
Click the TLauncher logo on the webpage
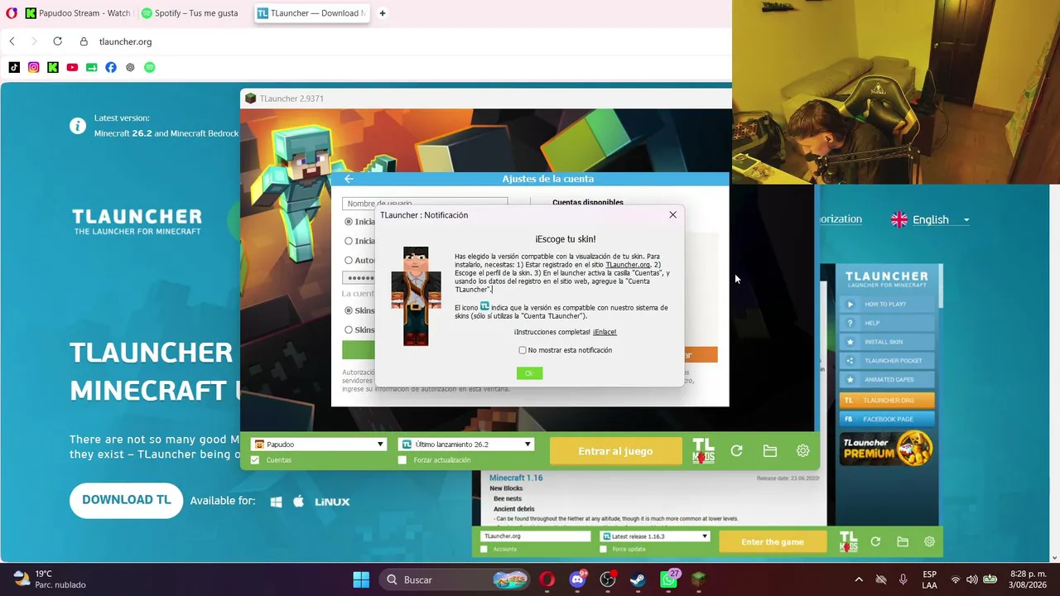(137, 221)
